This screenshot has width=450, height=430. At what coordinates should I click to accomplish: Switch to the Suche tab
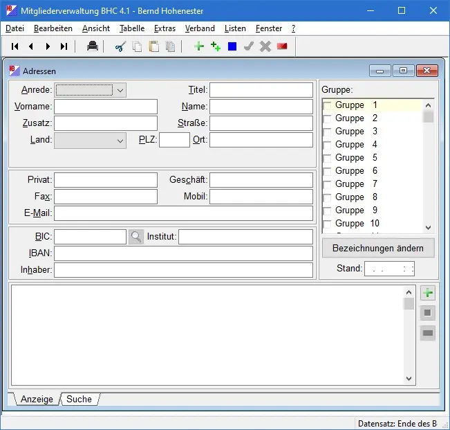coord(79,399)
